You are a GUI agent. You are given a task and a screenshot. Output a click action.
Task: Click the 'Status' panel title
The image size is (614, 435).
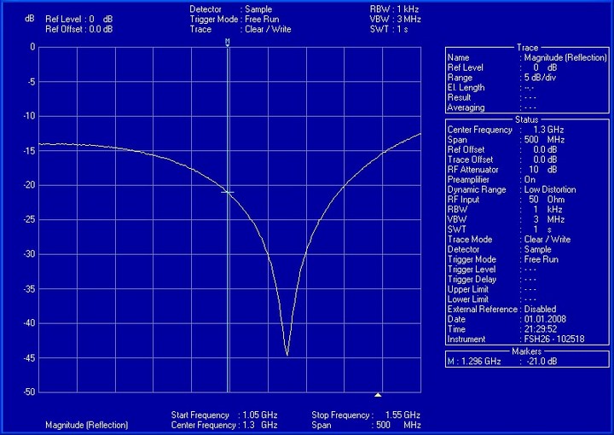click(x=527, y=119)
